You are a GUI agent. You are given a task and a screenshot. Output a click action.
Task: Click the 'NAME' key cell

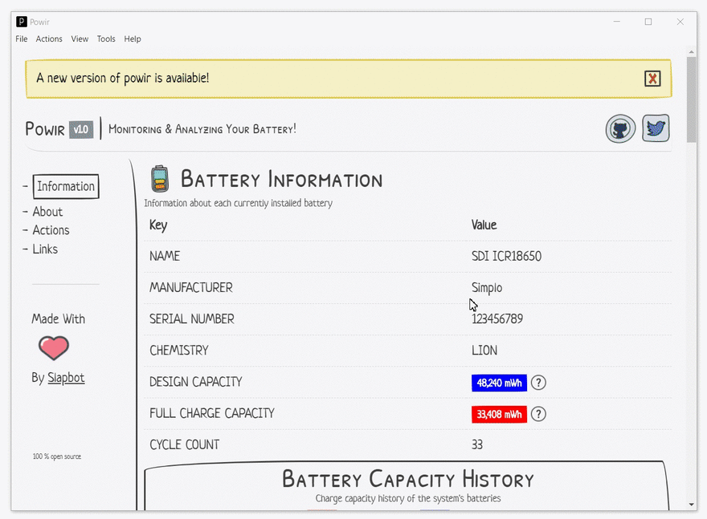pyautogui.click(x=165, y=256)
